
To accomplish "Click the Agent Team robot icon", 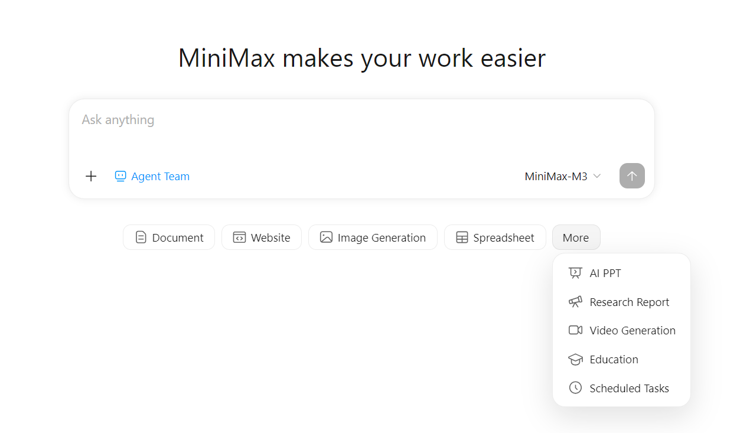I will tap(120, 176).
